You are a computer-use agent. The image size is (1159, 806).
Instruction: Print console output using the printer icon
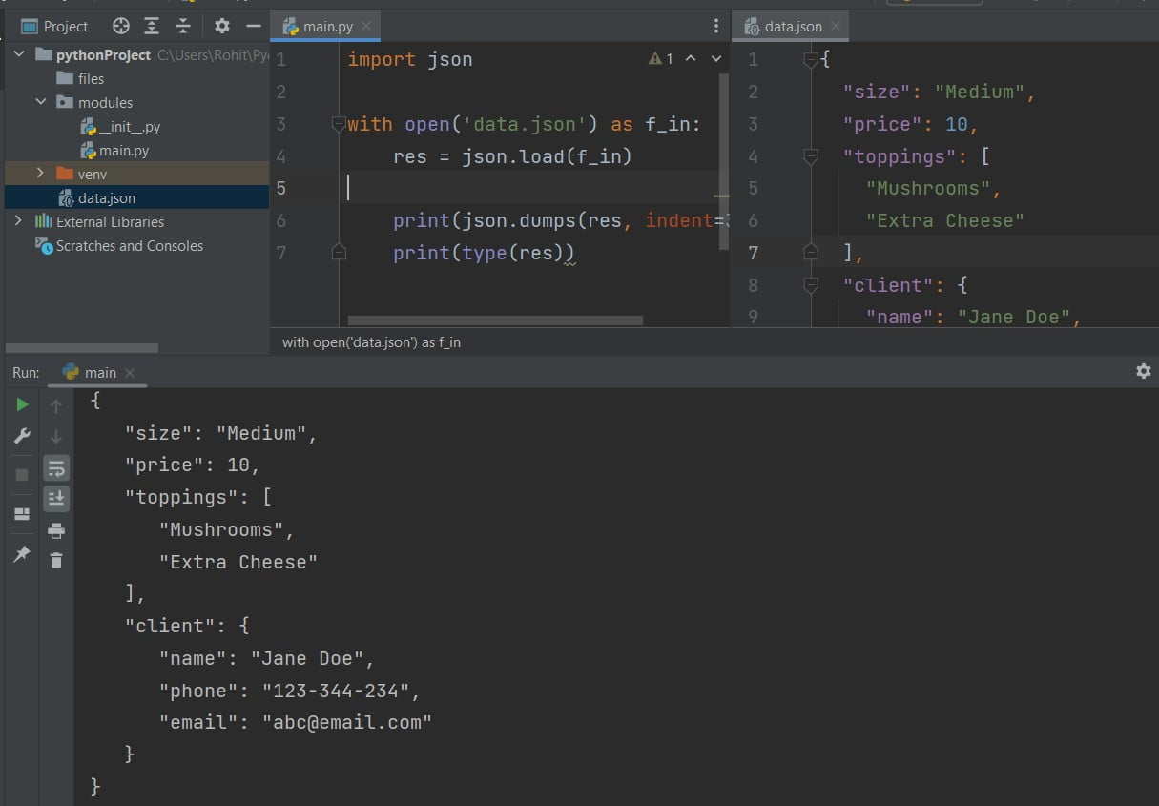55,531
